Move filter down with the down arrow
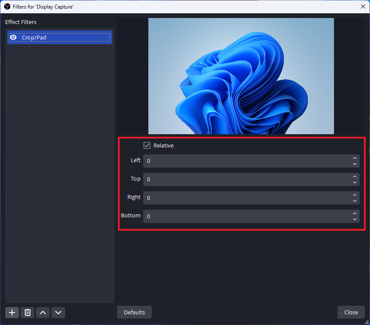 pos(58,313)
